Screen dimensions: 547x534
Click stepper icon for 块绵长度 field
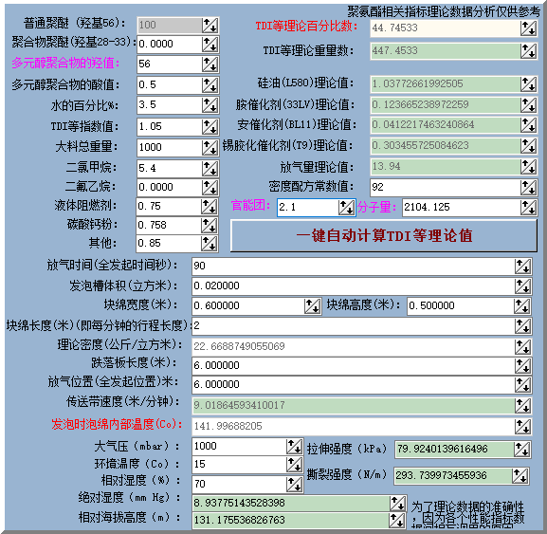523,326
